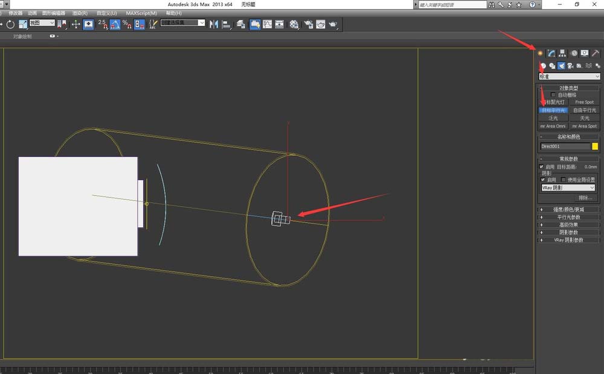Open the Create panel tab
Screen dimensions: 604x374
541,53
